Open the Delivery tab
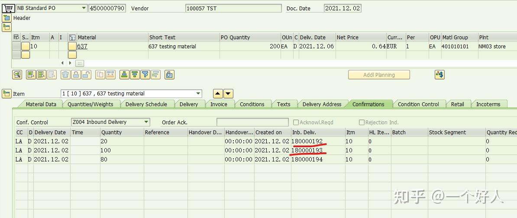 click(x=189, y=104)
